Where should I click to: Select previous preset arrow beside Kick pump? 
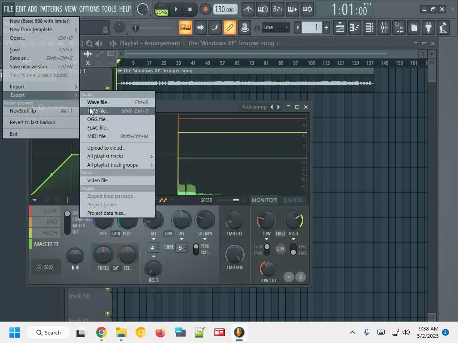(272, 107)
